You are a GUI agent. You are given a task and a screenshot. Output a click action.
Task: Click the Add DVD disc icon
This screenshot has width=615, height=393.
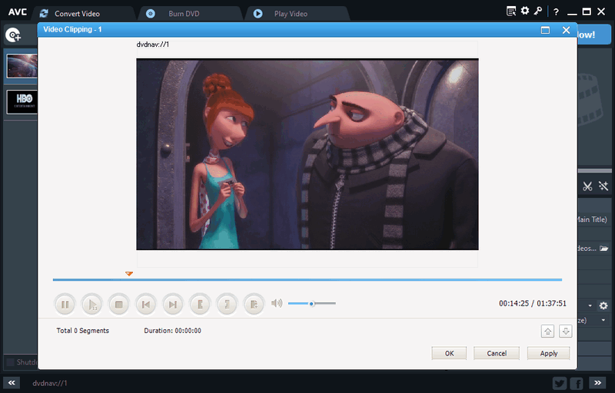click(13, 35)
